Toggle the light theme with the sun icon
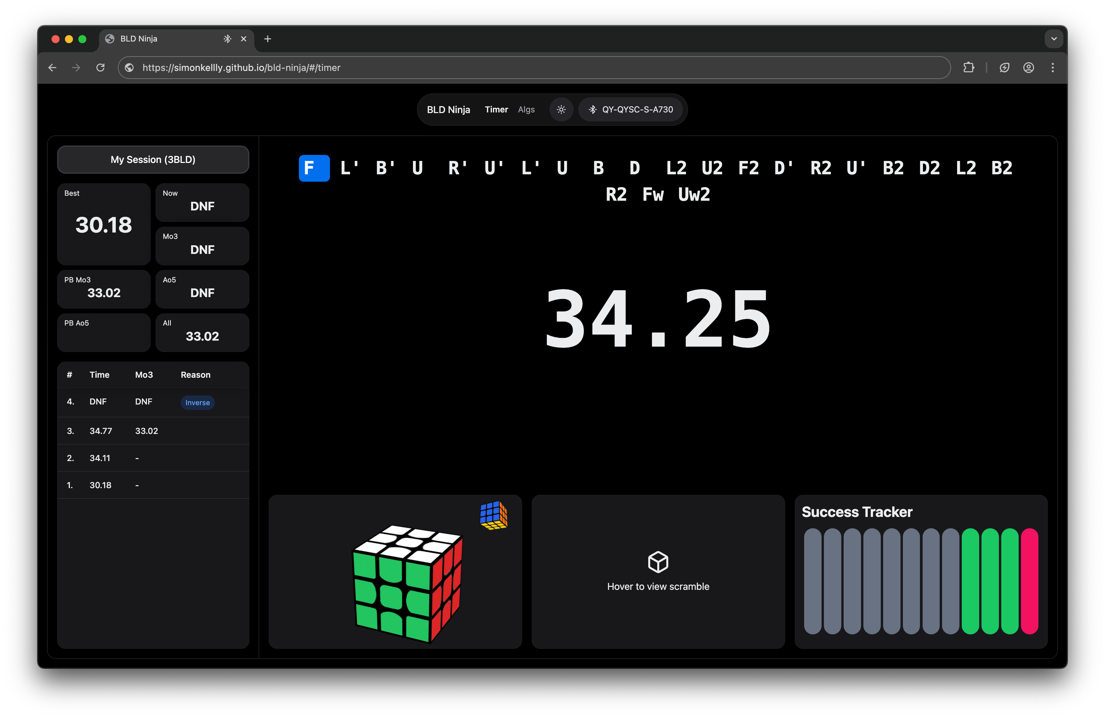The image size is (1105, 718). (x=561, y=109)
